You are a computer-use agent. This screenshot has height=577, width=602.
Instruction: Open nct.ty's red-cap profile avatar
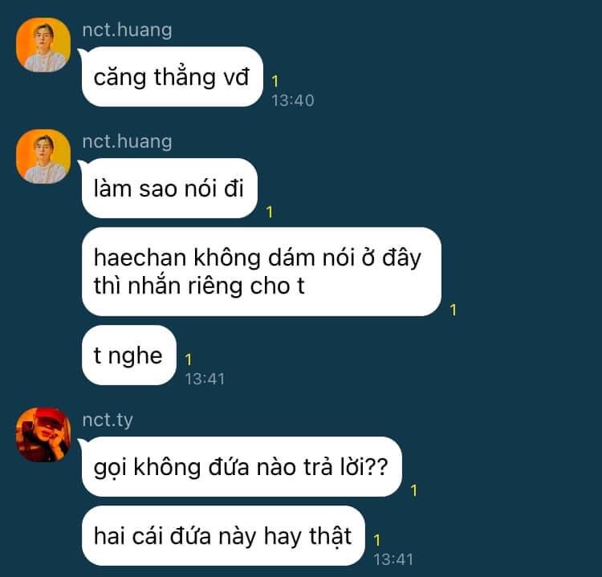[43, 435]
